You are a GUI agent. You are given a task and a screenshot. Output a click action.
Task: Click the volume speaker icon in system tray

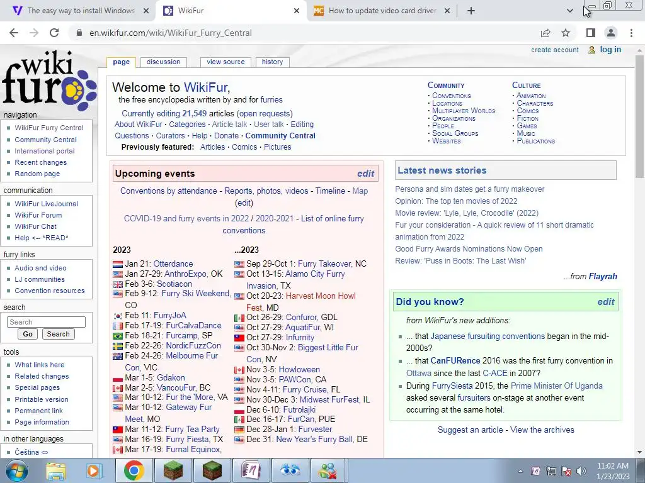pyautogui.click(x=581, y=471)
